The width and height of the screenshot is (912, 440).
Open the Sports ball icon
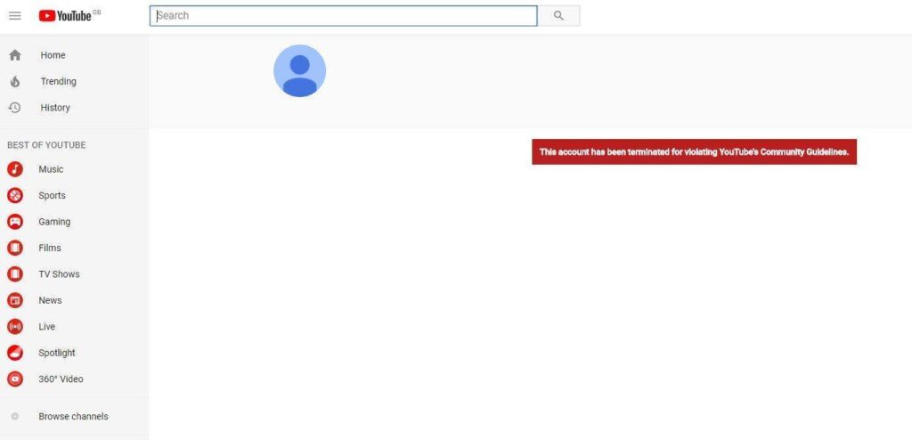15,196
